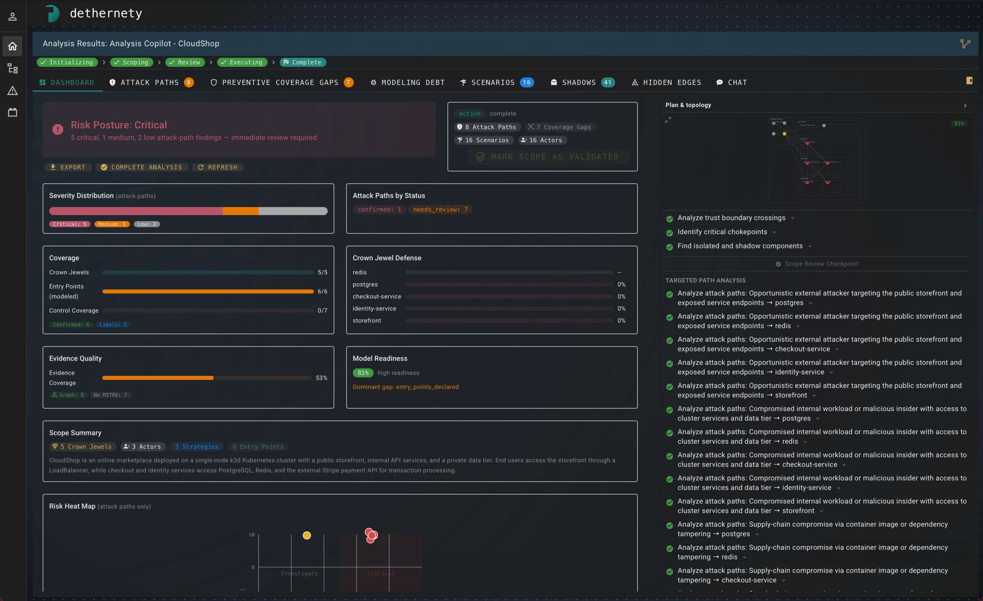Toggle the Critical: 5 severity chip

pos(70,224)
